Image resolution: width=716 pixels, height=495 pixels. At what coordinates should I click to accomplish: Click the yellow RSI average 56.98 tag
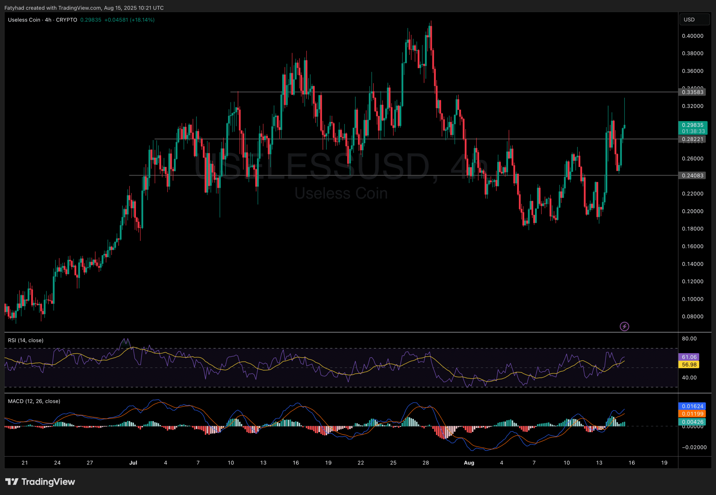pyautogui.click(x=689, y=364)
